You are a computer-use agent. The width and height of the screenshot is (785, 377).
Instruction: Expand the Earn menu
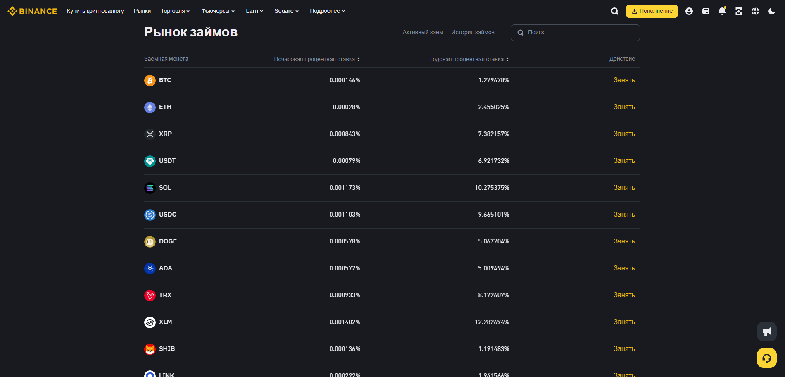point(255,11)
